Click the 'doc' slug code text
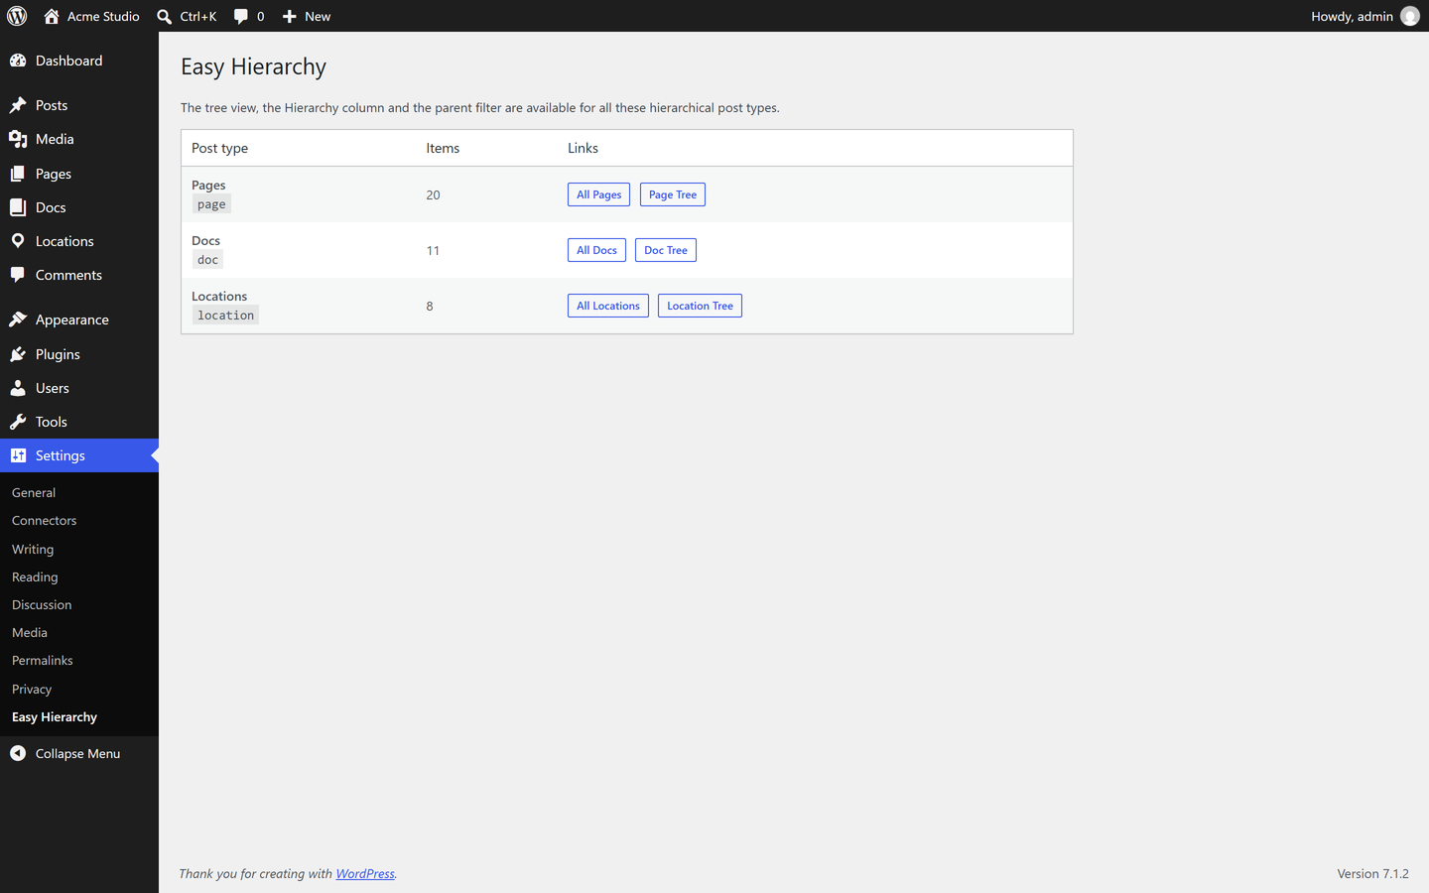 point(207,260)
